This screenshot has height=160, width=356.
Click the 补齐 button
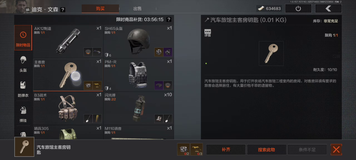point(226,149)
